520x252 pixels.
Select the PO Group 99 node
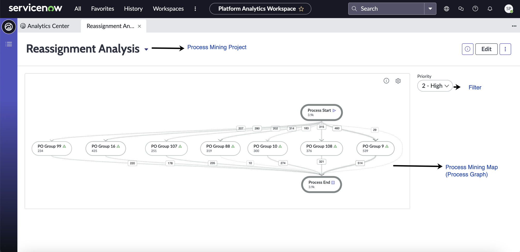coord(52,148)
